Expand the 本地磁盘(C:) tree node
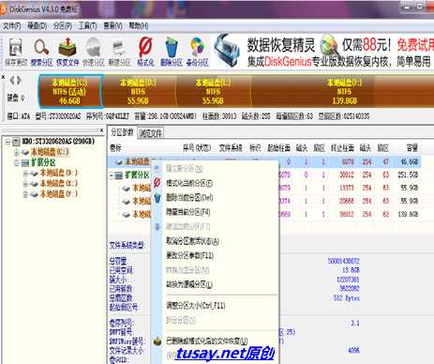Viewport: 434px width, 364px height. (x=17, y=153)
